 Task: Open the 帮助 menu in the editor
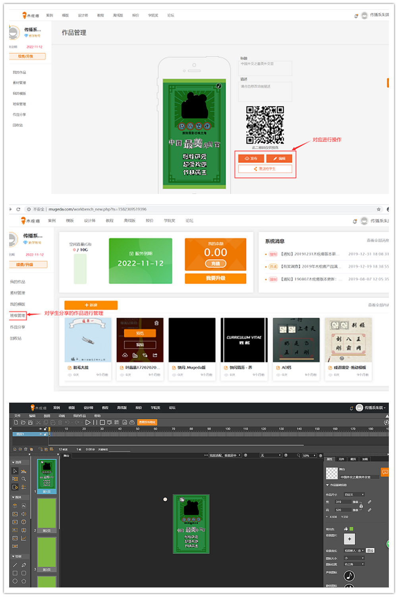coord(97,416)
